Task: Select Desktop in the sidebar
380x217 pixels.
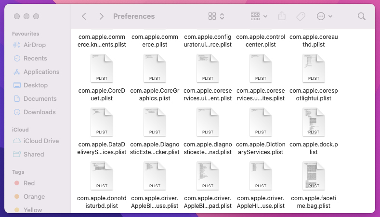Action: pyautogui.click(x=30, y=85)
